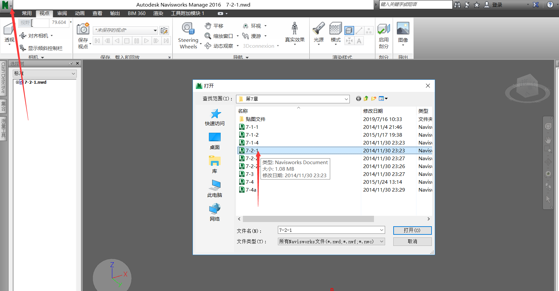Open the 动画 ribbon tab

pyautogui.click(x=80, y=13)
